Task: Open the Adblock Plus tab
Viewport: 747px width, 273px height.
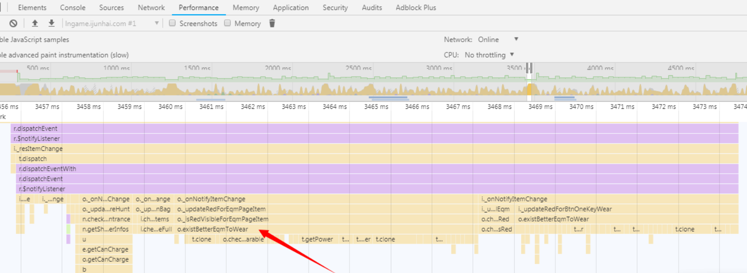Action: [x=416, y=8]
